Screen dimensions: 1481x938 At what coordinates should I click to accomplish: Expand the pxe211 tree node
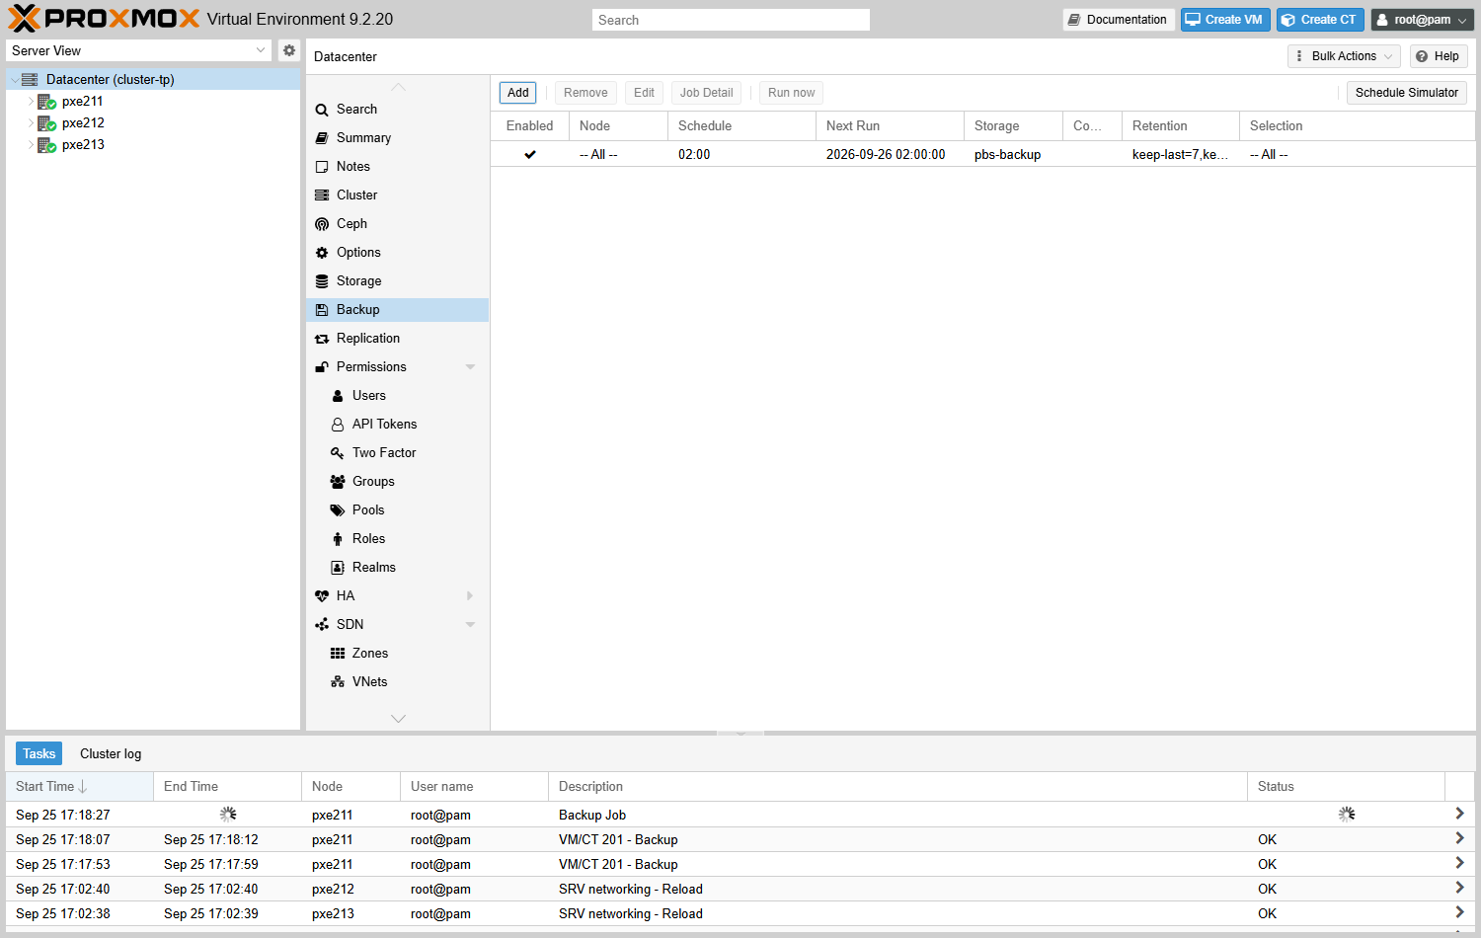click(31, 102)
